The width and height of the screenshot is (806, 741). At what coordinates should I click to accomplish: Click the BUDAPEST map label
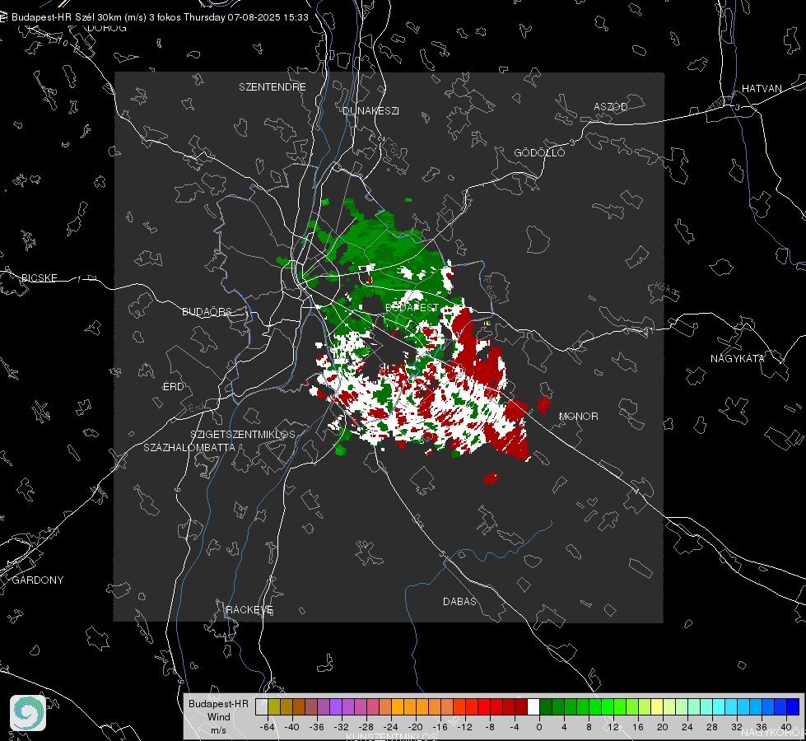(x=412, y=307)
